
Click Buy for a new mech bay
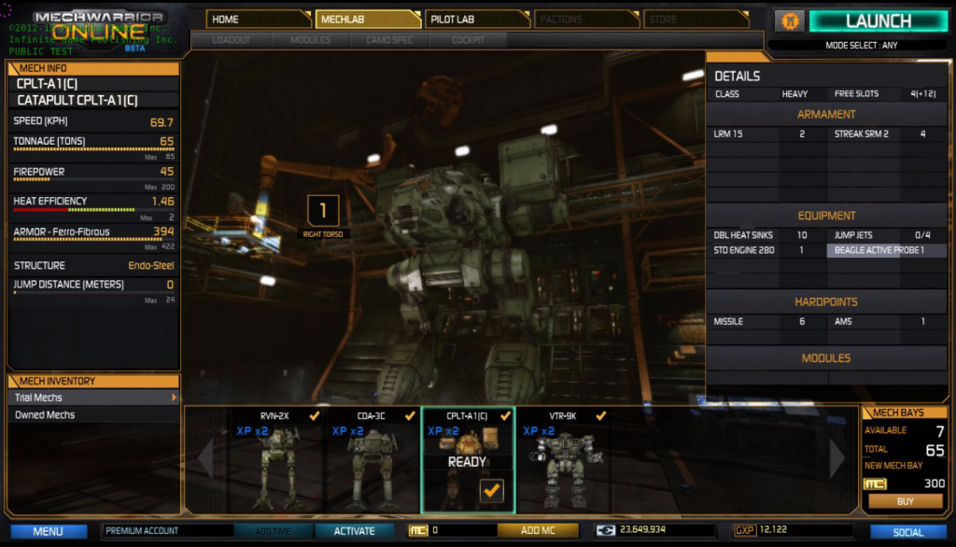(x=905, y=501)
